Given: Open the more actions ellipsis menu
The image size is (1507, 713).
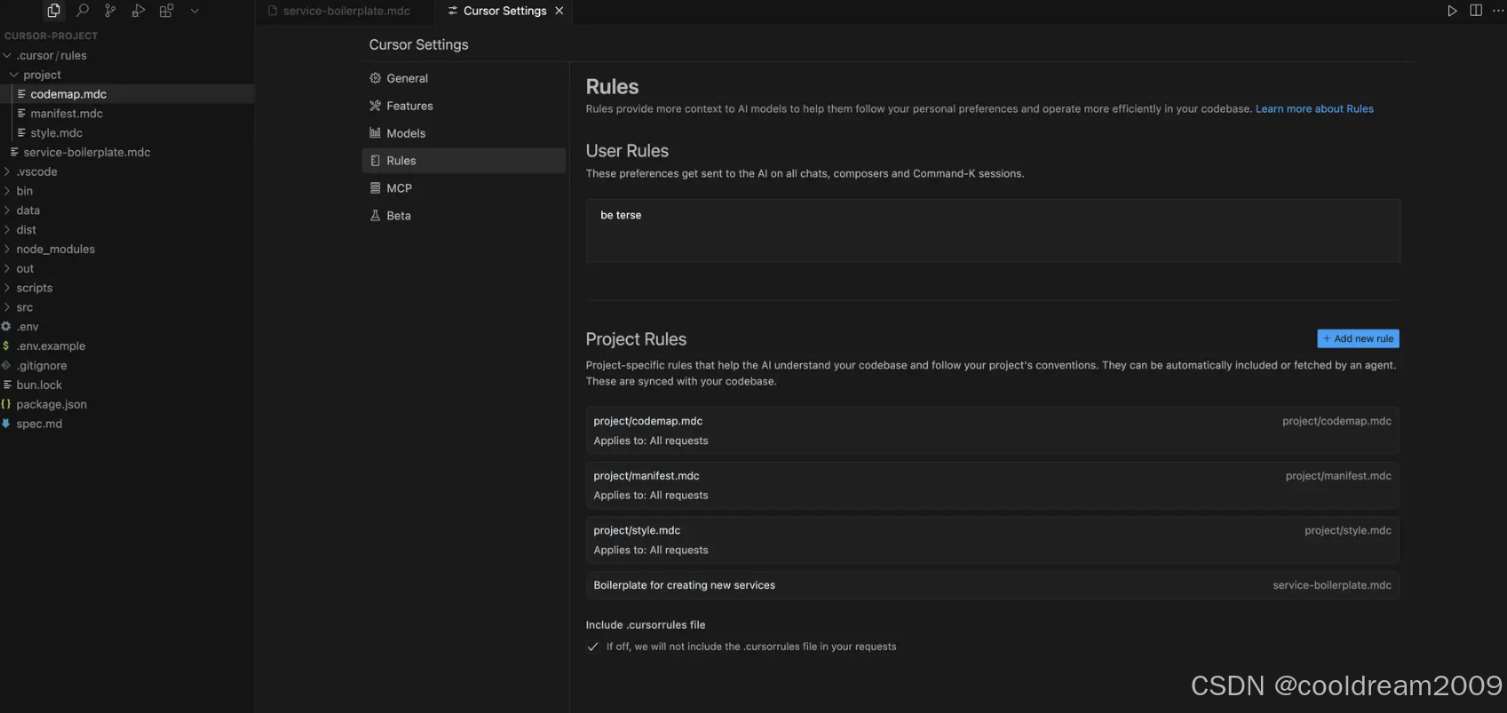Looking at the screenshot, I should point(1498,11).
